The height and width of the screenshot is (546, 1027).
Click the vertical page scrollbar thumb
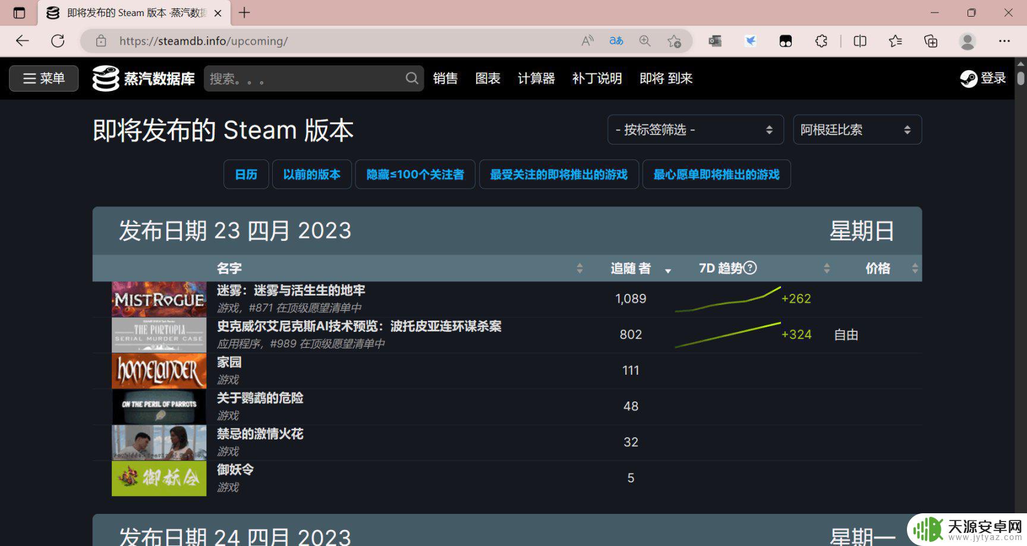[x=1020, y=78]
